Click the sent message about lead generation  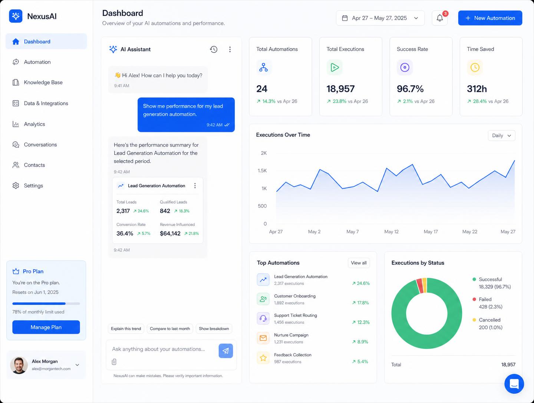186,115
